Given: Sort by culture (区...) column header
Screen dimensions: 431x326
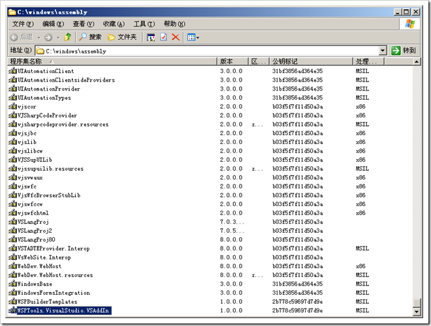Looking at the screenshot, I should click(259, 61).
